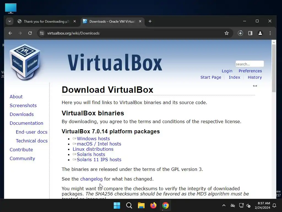Launch Firefox from the taskbar
This screenshot has width=282, height=212.
point(153,205)
